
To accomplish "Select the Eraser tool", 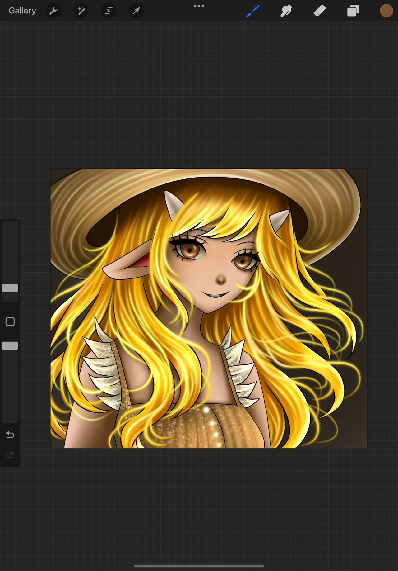I will pyautogui.click(x=320, y=11).
